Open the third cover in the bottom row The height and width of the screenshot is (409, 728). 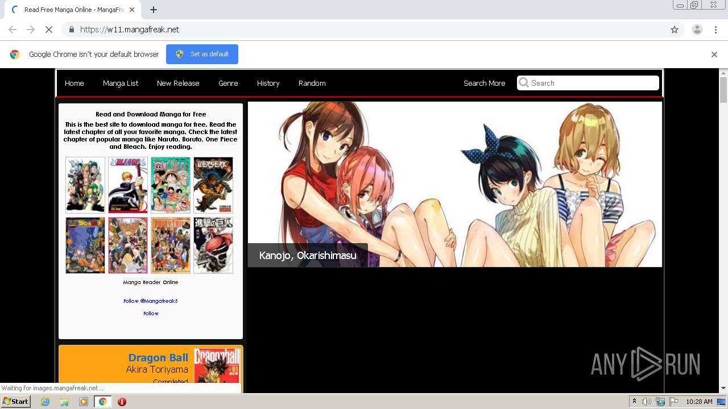point(171,245)
